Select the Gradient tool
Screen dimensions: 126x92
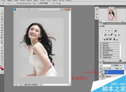[x=2, y=38]
